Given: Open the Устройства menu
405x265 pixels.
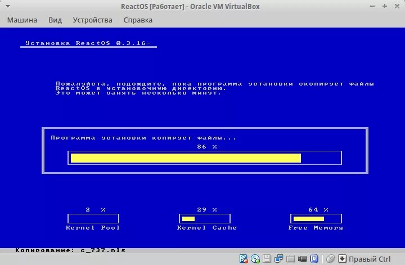Looking at the screenshot, I should point(92,20).
